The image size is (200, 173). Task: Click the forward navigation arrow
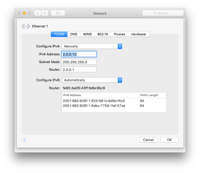45,13
